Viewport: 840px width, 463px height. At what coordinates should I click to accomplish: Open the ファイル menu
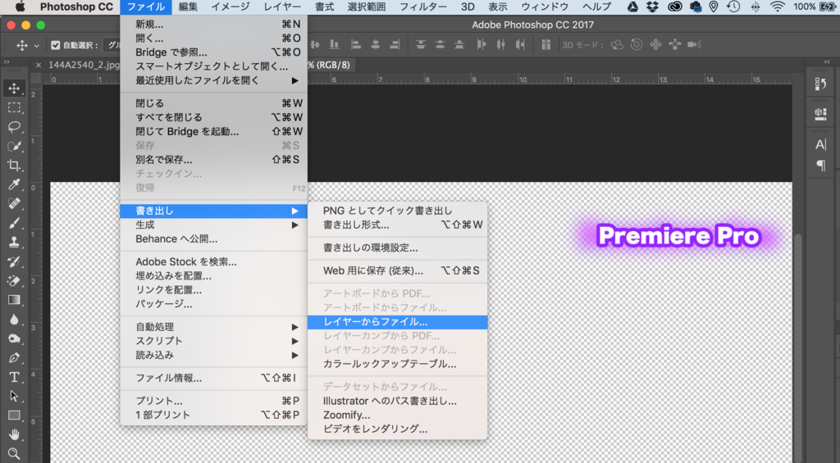(146, 7)
